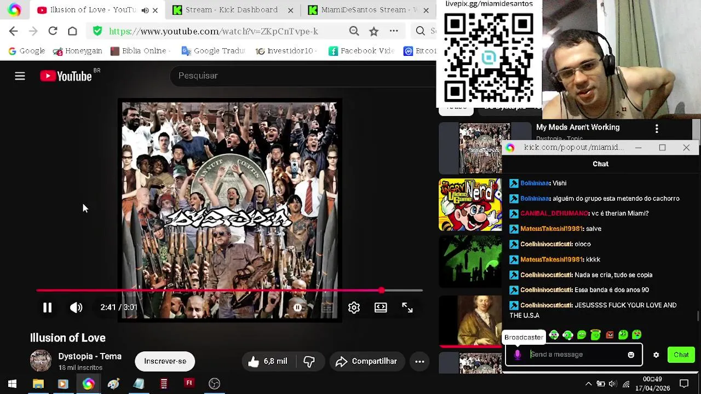Open Google Tradutor bookmark
Image resolution: width=701 pixels, height=394 pixels.
point(213,51)
